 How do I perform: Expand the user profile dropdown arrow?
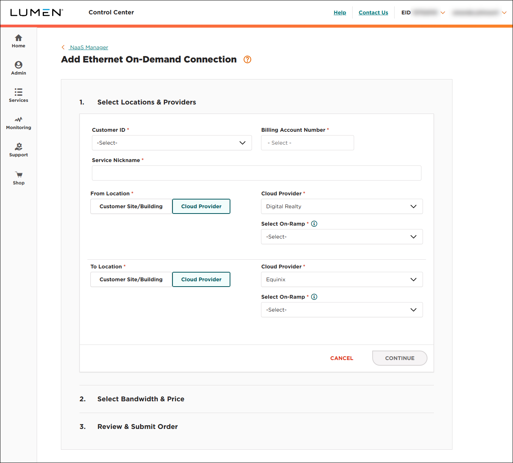[504, 12]
